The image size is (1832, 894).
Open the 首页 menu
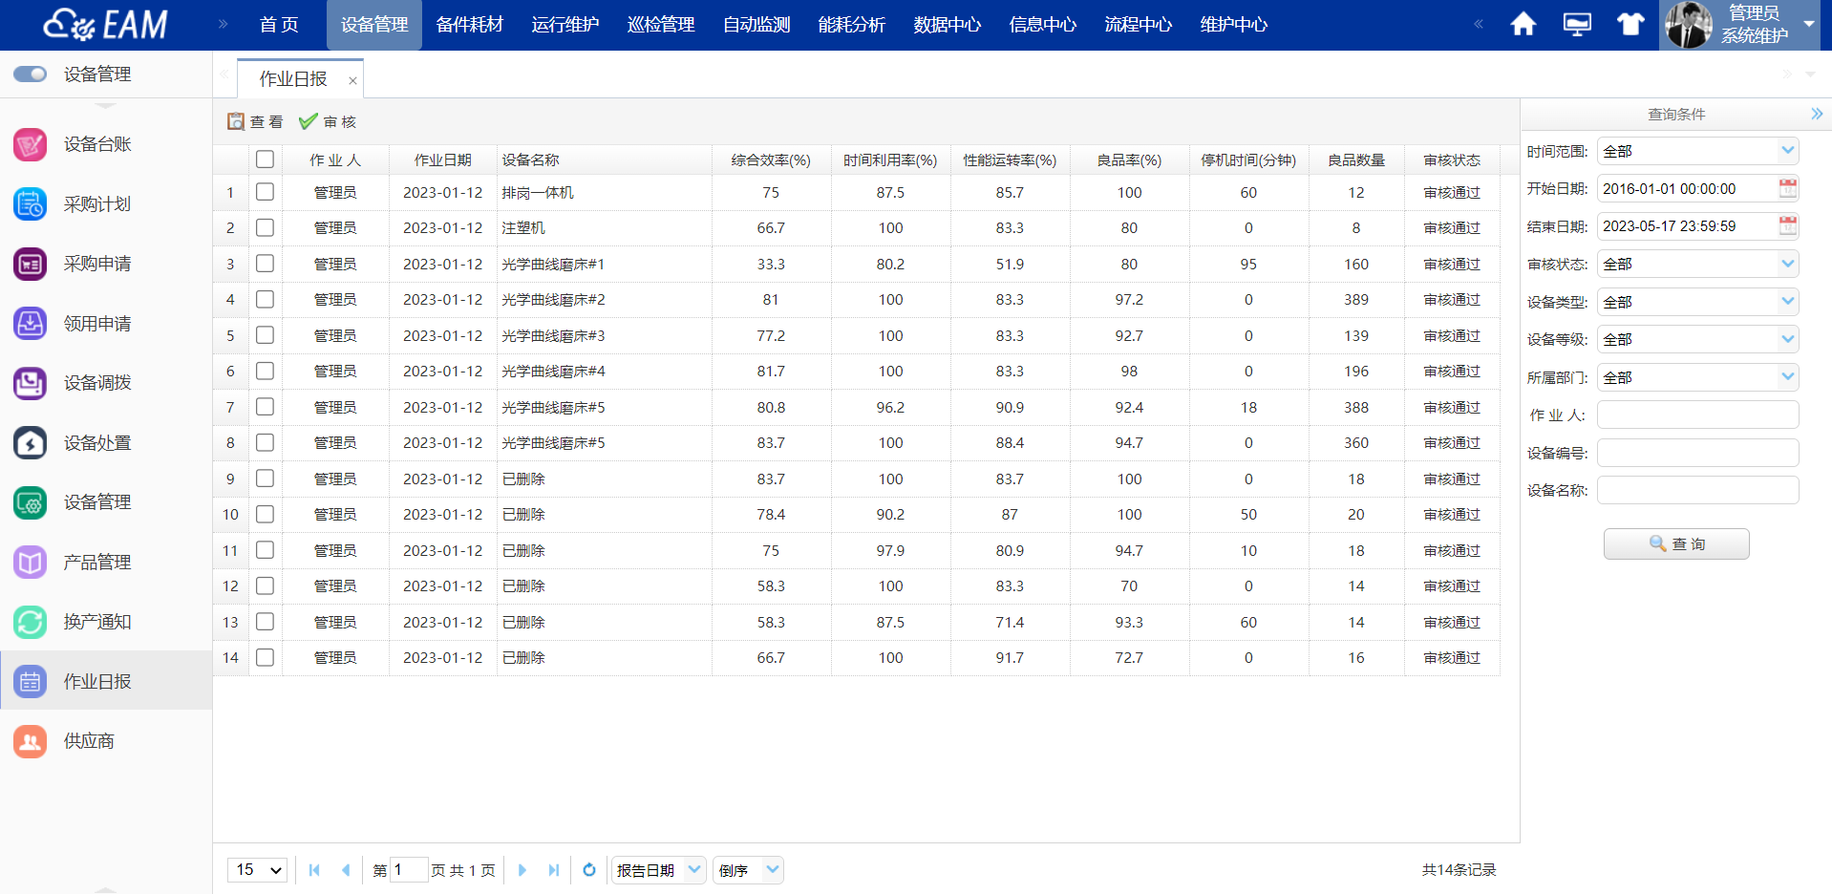279,25
